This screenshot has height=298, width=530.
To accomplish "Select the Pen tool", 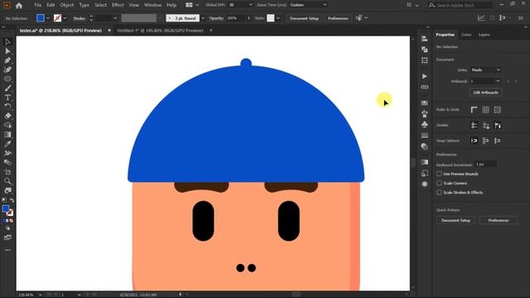I will click(x=7, y=60).
